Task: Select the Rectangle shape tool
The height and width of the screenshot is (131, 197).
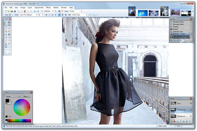Action: tap(6, 50)
